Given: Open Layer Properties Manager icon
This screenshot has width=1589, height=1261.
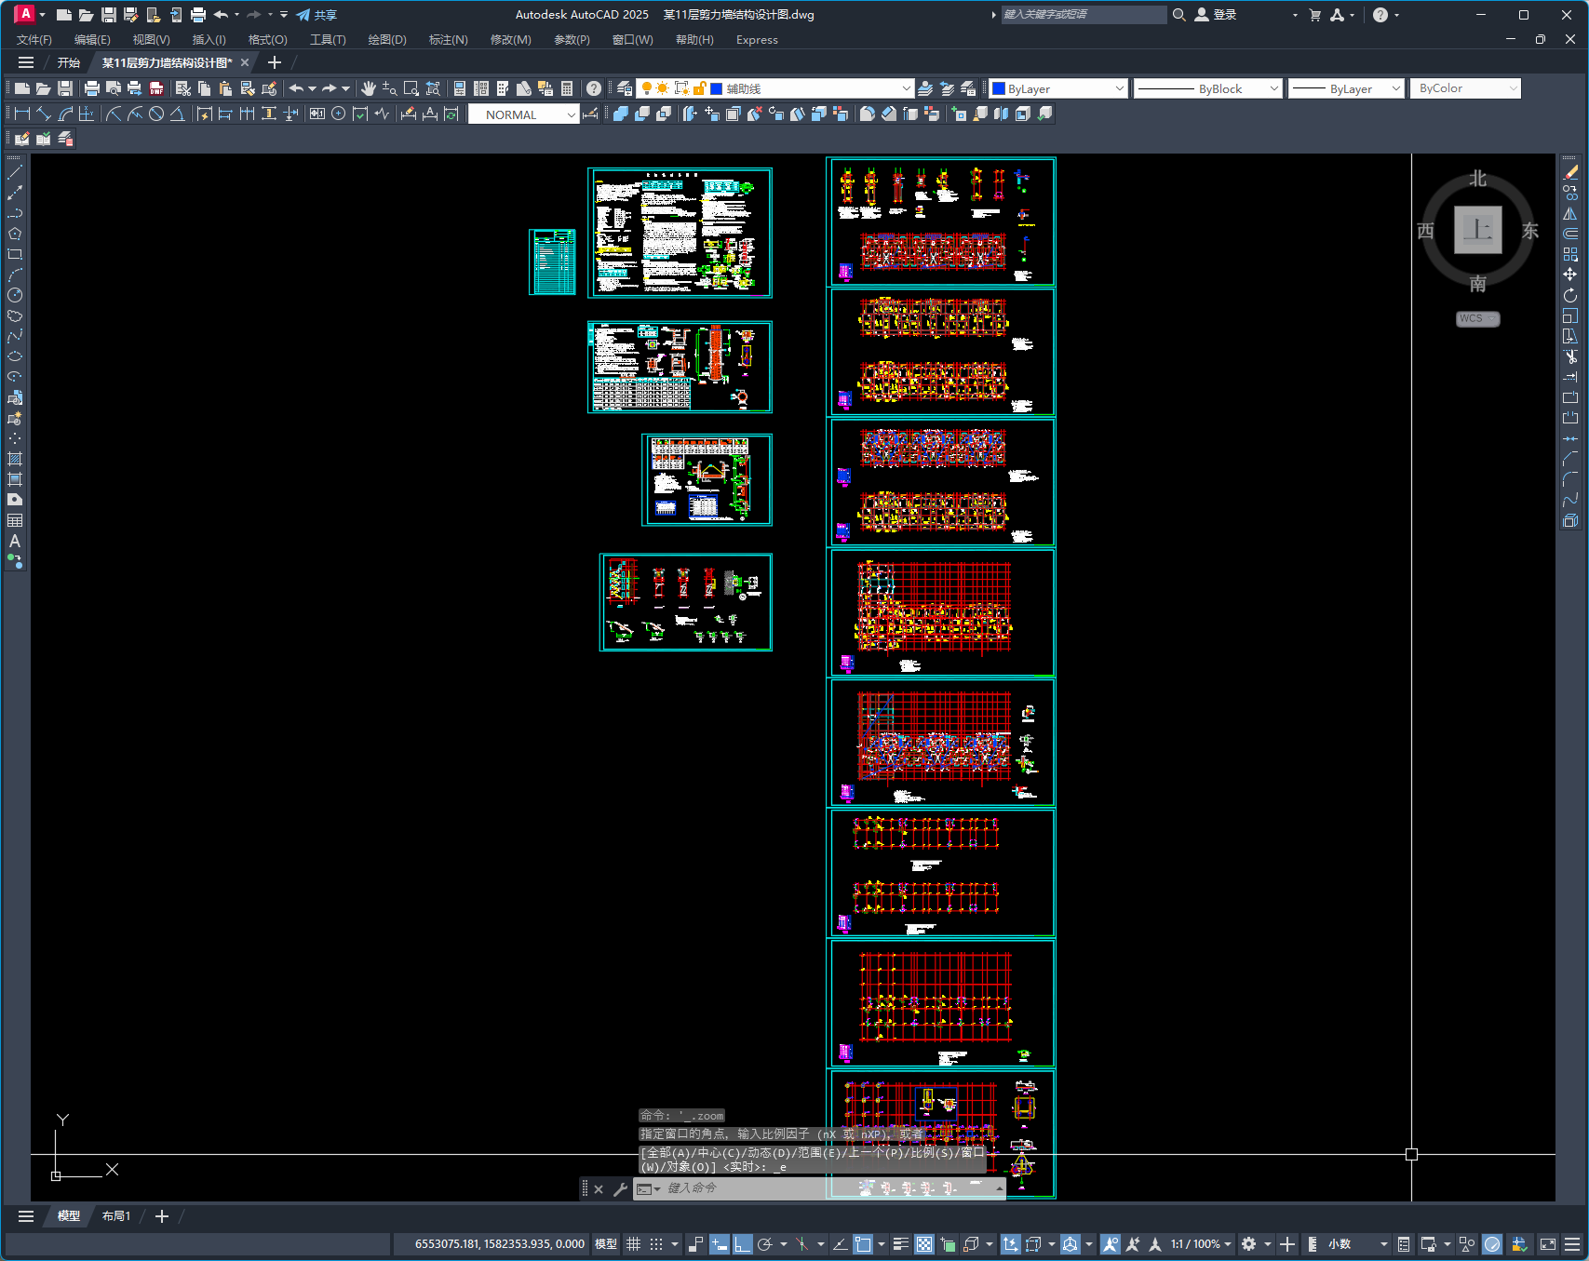Looking at the screenshot, I should pyautogui.click(x=625, y=88).
